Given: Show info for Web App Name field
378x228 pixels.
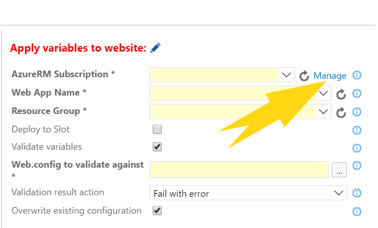Looking at the screenshot, I should click(x=357, y=94).
